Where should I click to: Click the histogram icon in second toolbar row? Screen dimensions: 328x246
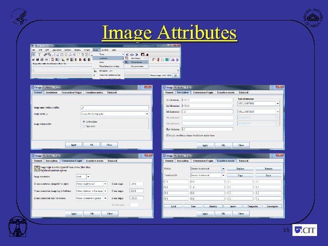pos(63,60)
